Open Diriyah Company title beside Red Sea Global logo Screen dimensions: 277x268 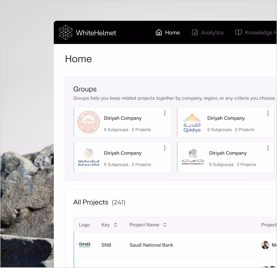(x=123, y=153)
